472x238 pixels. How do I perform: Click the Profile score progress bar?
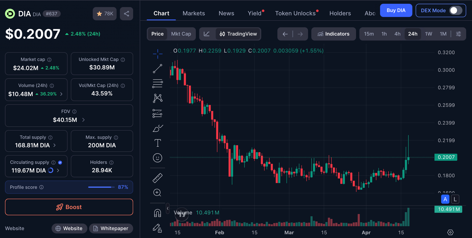[x=101, y=187]
